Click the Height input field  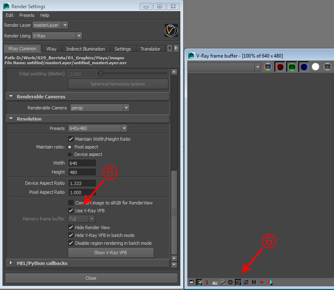pos(82,172)
